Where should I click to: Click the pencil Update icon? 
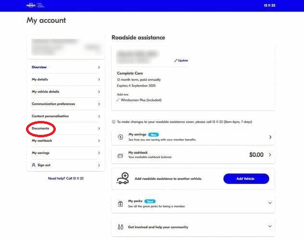tap(176, 60)
